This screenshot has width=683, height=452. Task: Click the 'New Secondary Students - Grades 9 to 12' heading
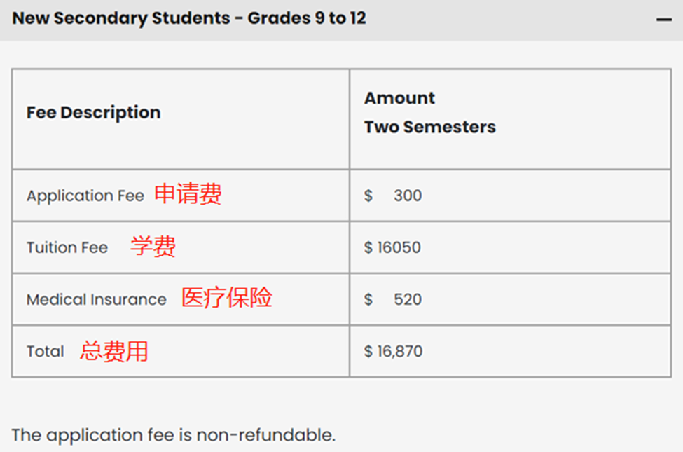[x=189, y=18]
